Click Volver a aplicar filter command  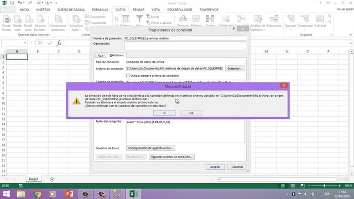(159, 23)
